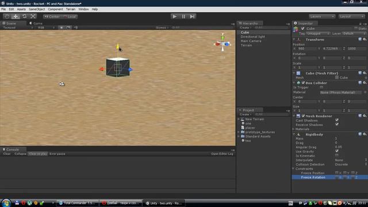Open Mesh Filter component gear settings

click(x=365, y=73)
